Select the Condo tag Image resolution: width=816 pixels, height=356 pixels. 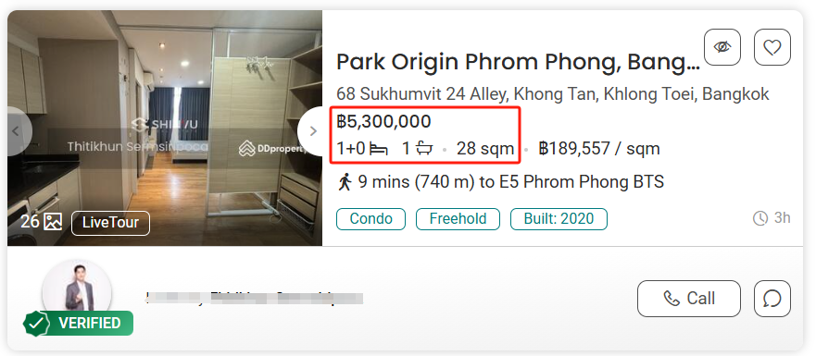370,219
